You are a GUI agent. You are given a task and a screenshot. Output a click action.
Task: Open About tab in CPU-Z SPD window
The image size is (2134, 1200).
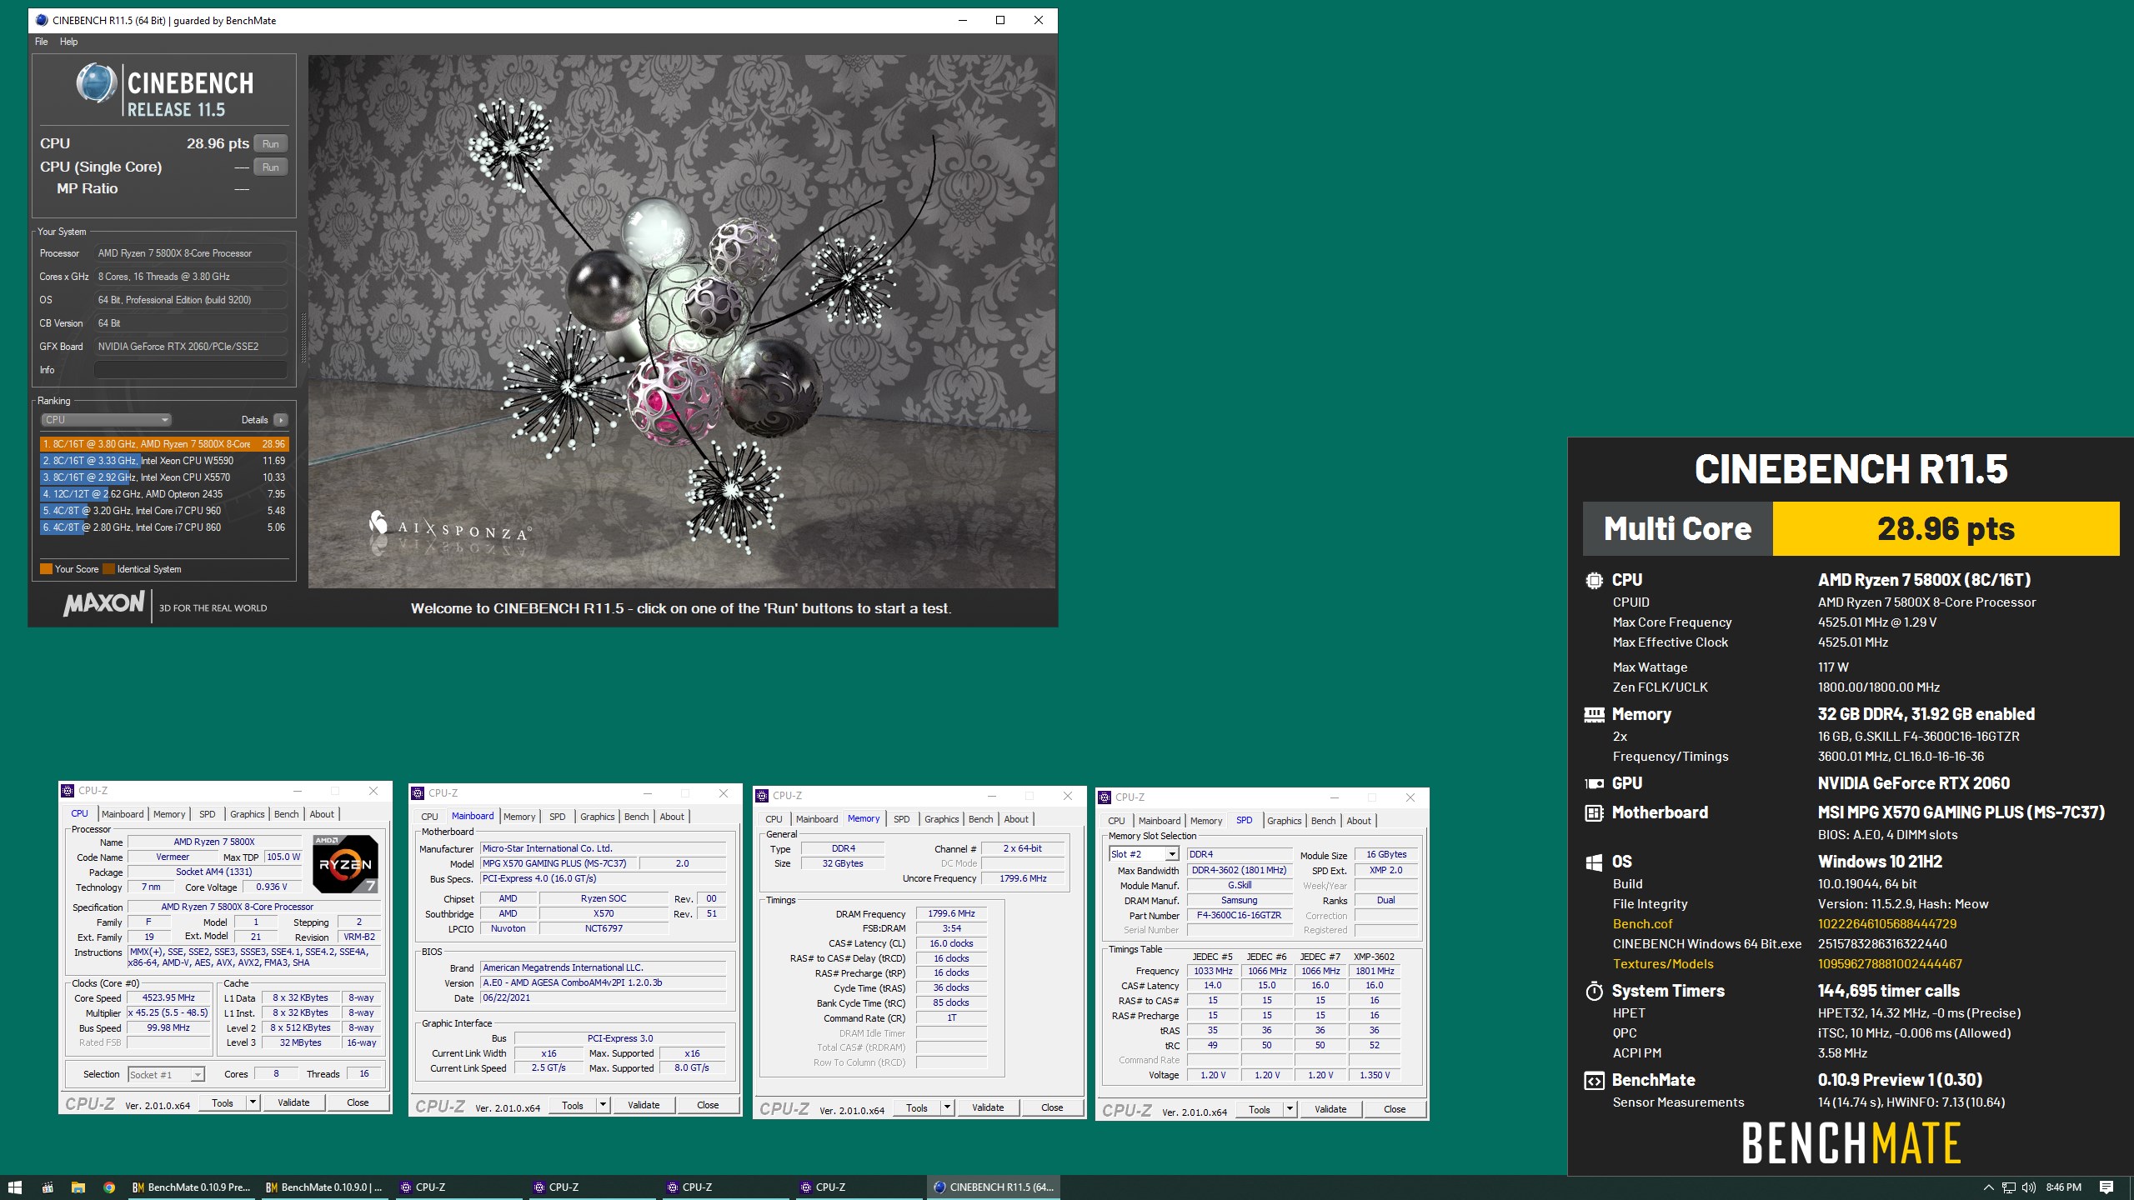tap(1359, 821)
